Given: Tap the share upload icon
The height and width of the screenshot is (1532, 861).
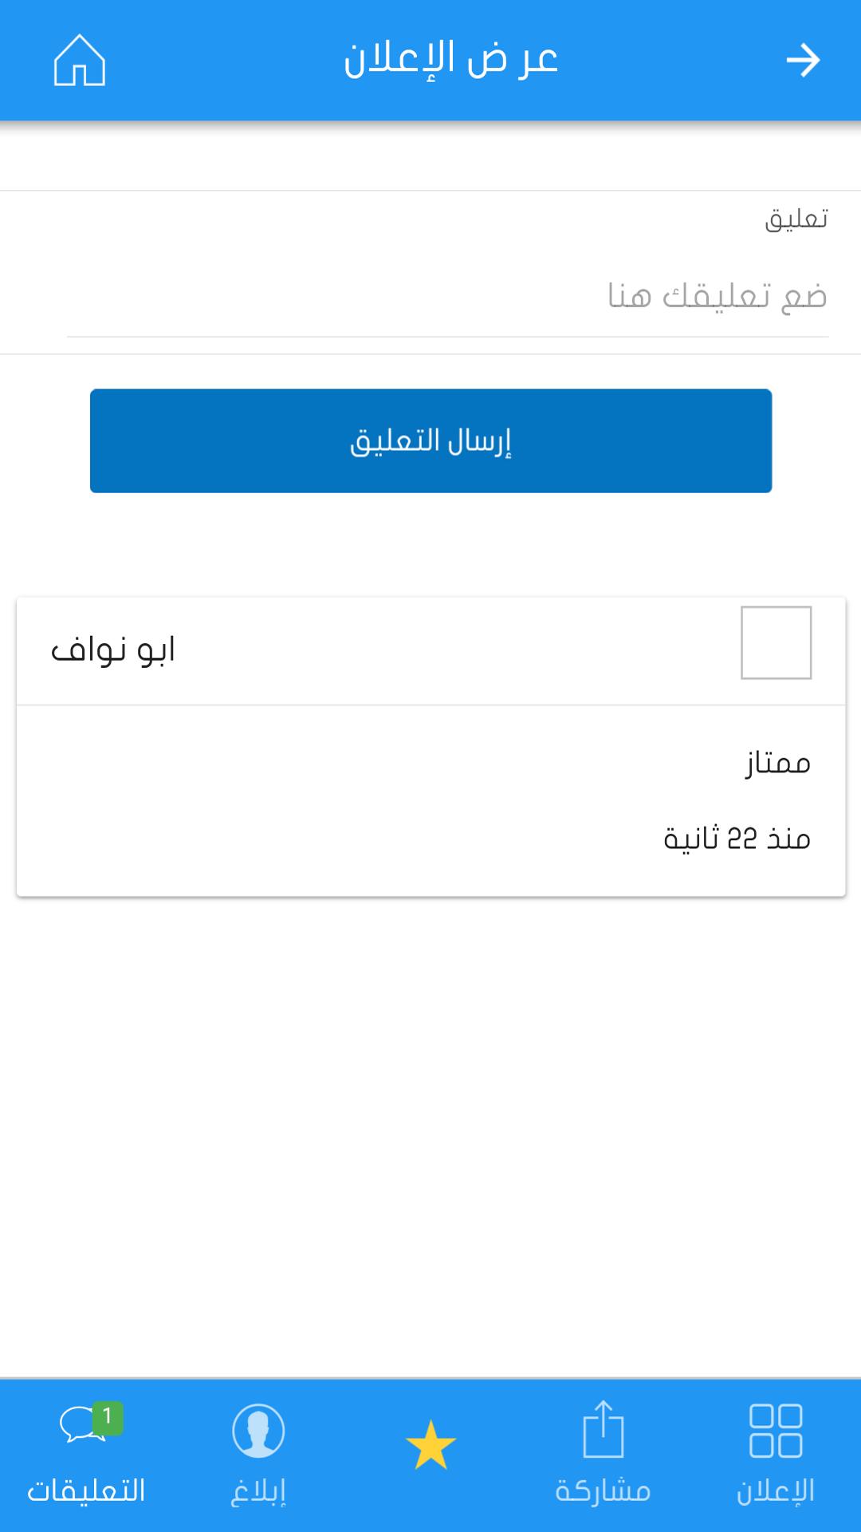Looking at the screenshot, I should pyautogui.click(x=603, y=1429).
